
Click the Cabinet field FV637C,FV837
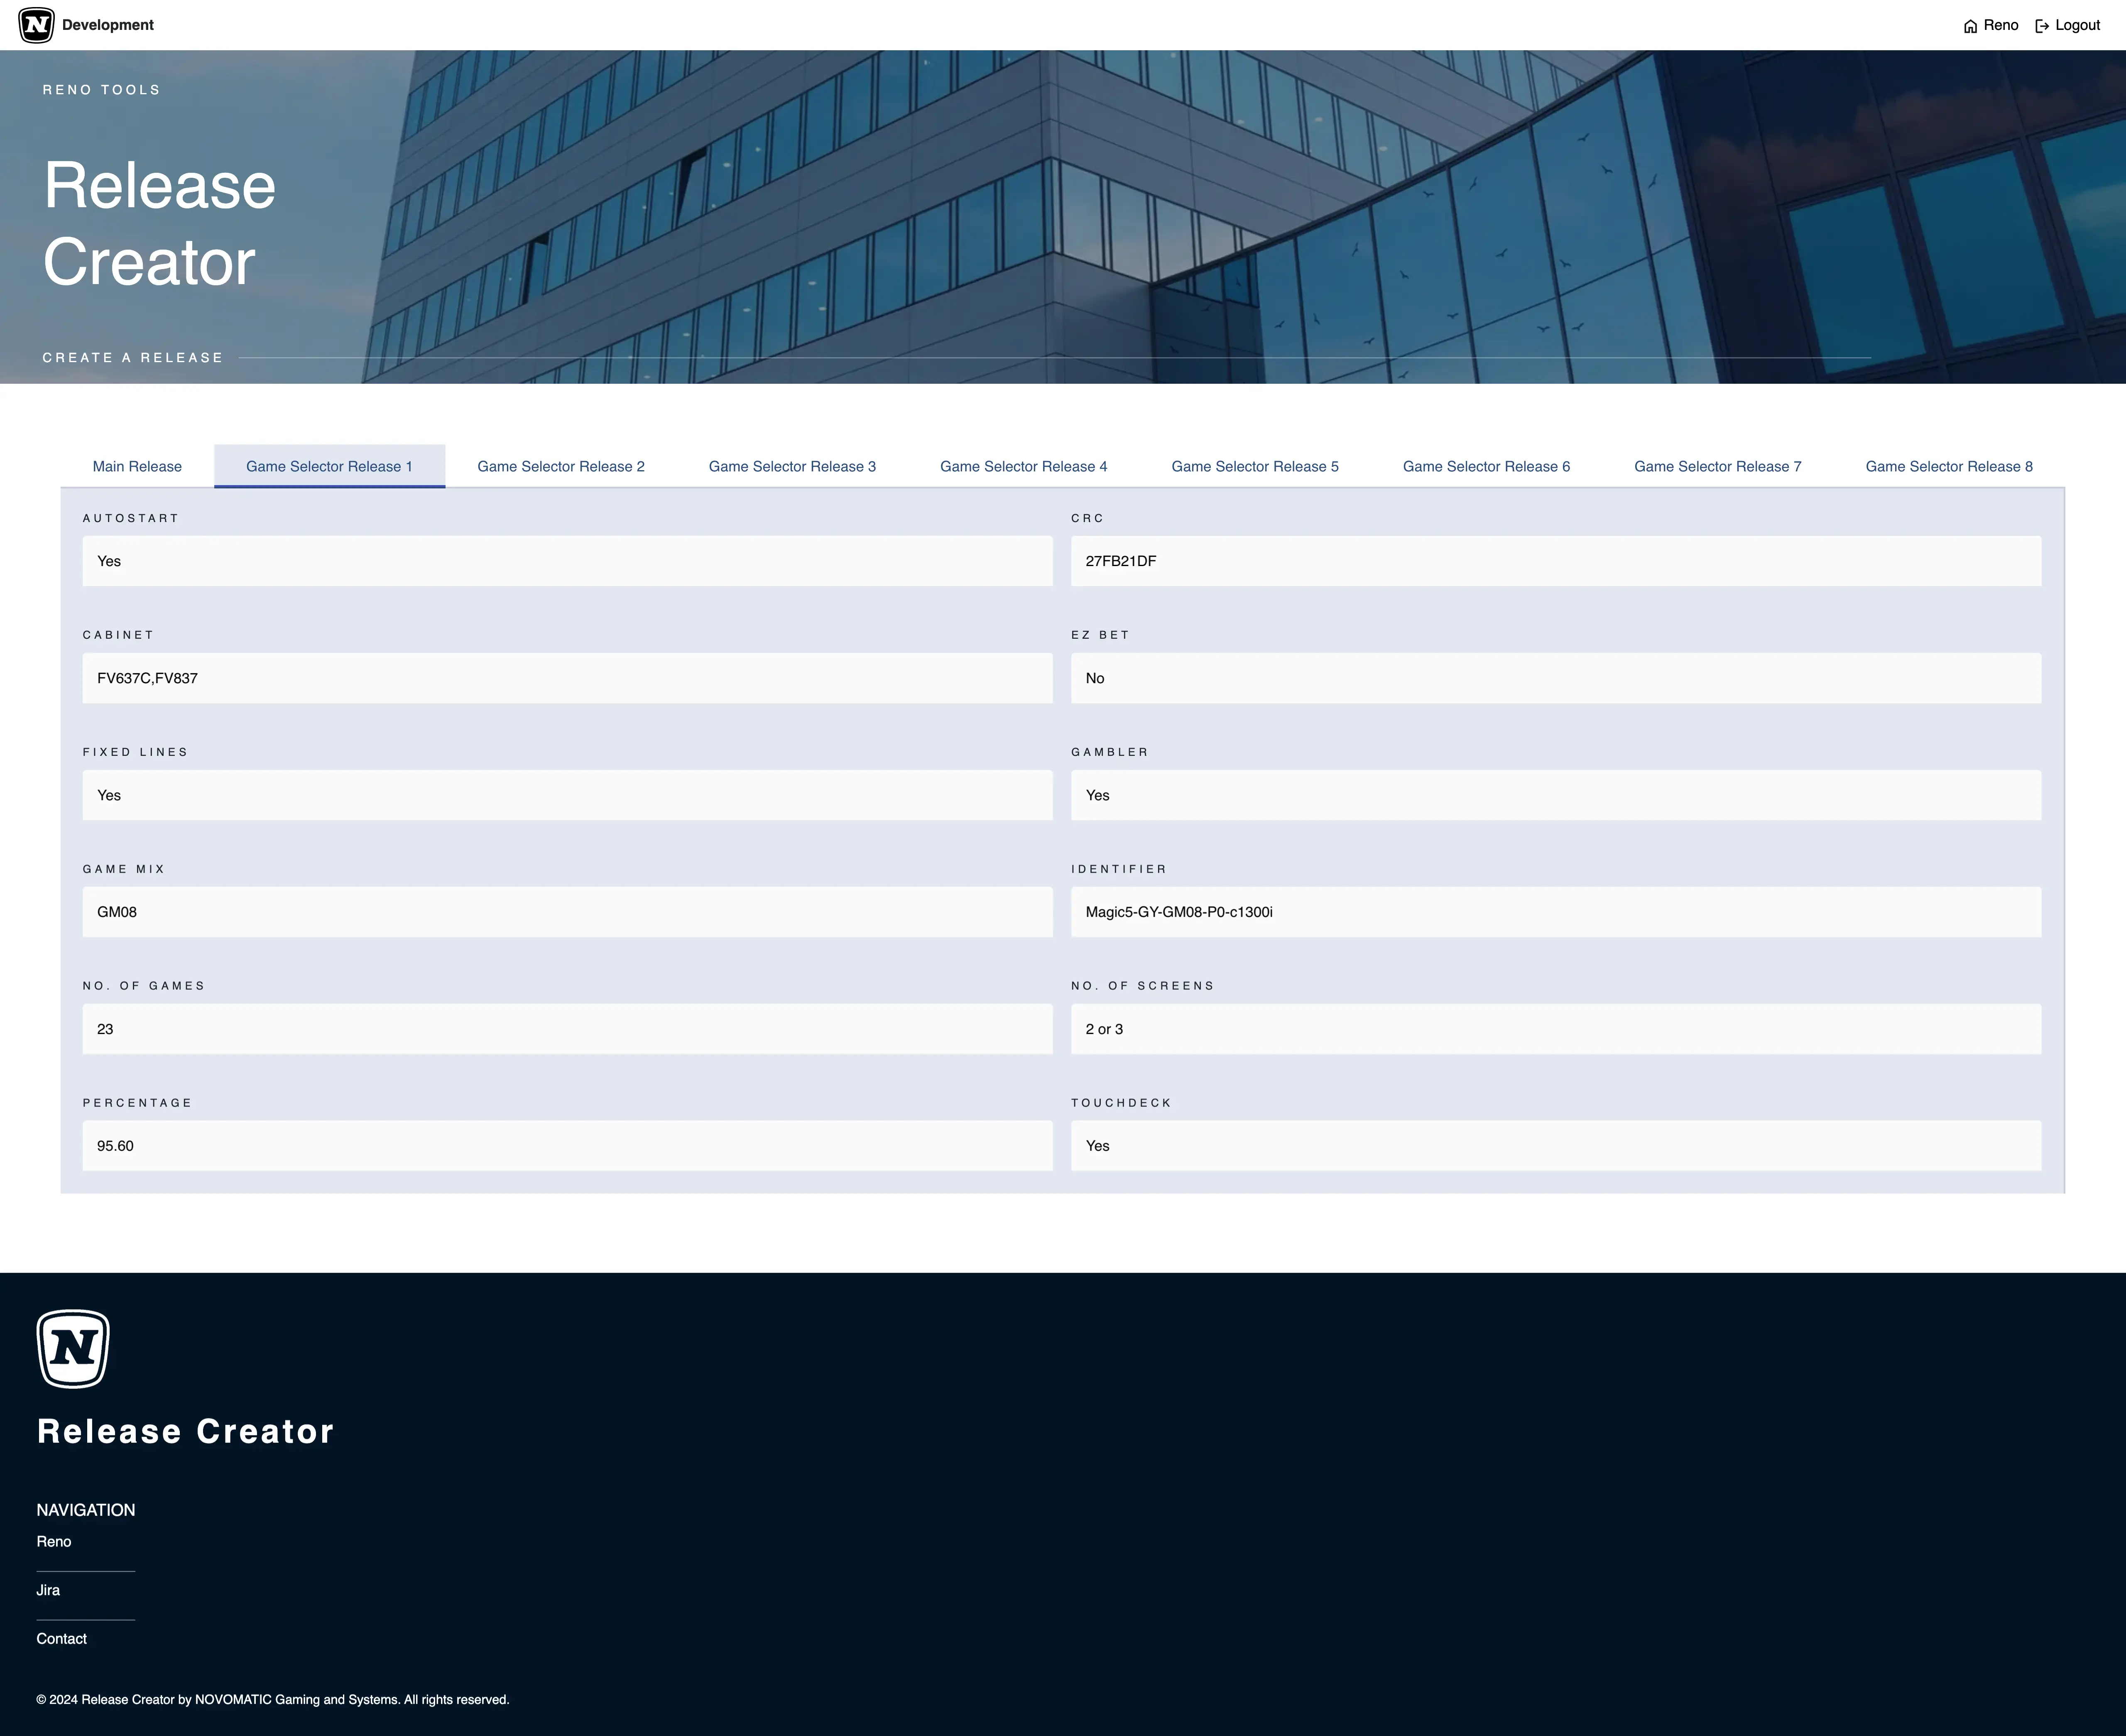coord(567,678)
